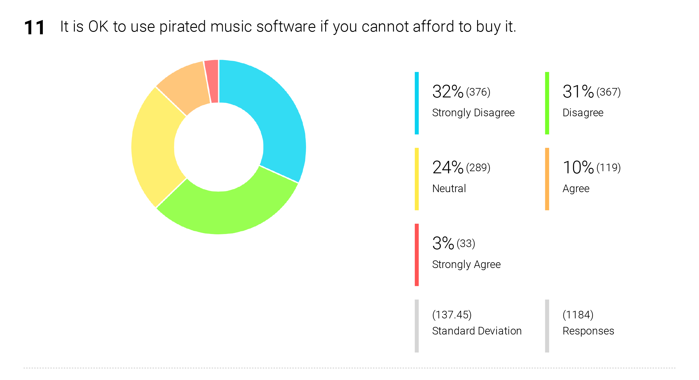Click the Standard Deviation label
Viewport: 699px width, 380px height.
click(x=477, y=331)
